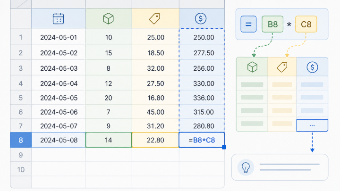Click date cell 2024-05-05

coord(59,98)
